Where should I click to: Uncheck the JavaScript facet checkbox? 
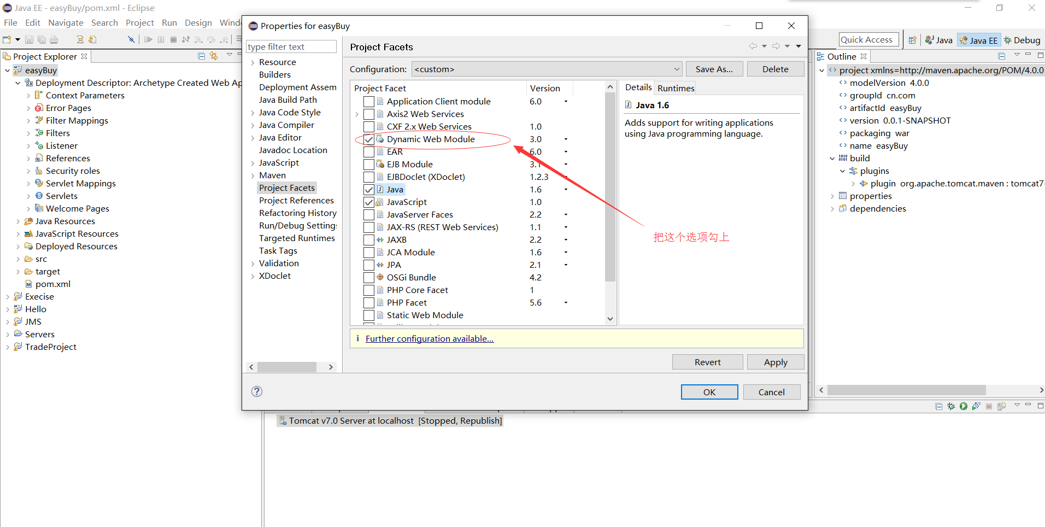(369, 202)
